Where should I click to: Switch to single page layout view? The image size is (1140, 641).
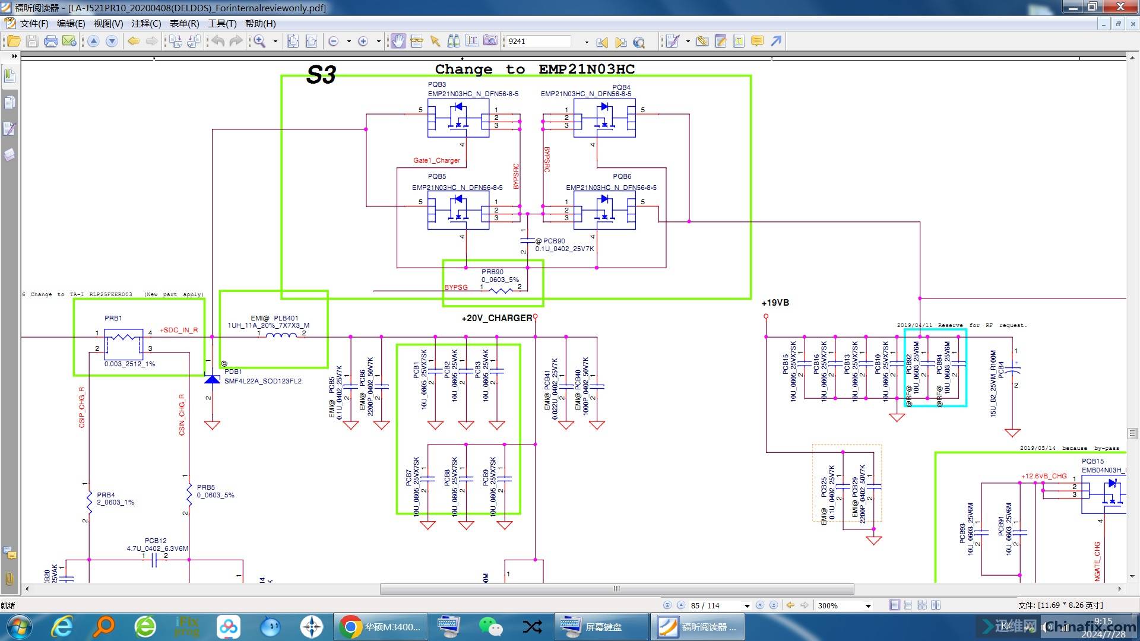click(895, 605)
